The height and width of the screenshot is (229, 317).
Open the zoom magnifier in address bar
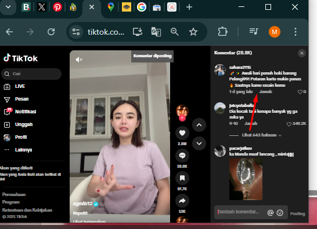[x=175, y=32]
